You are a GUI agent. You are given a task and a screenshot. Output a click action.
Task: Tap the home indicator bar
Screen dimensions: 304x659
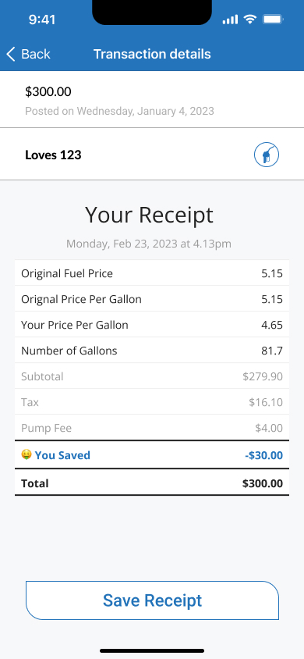pyautogui.click(x=152, y=650)
